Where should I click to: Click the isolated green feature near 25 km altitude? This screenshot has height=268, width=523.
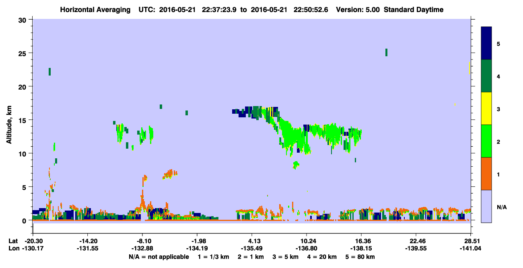point(386,52)
